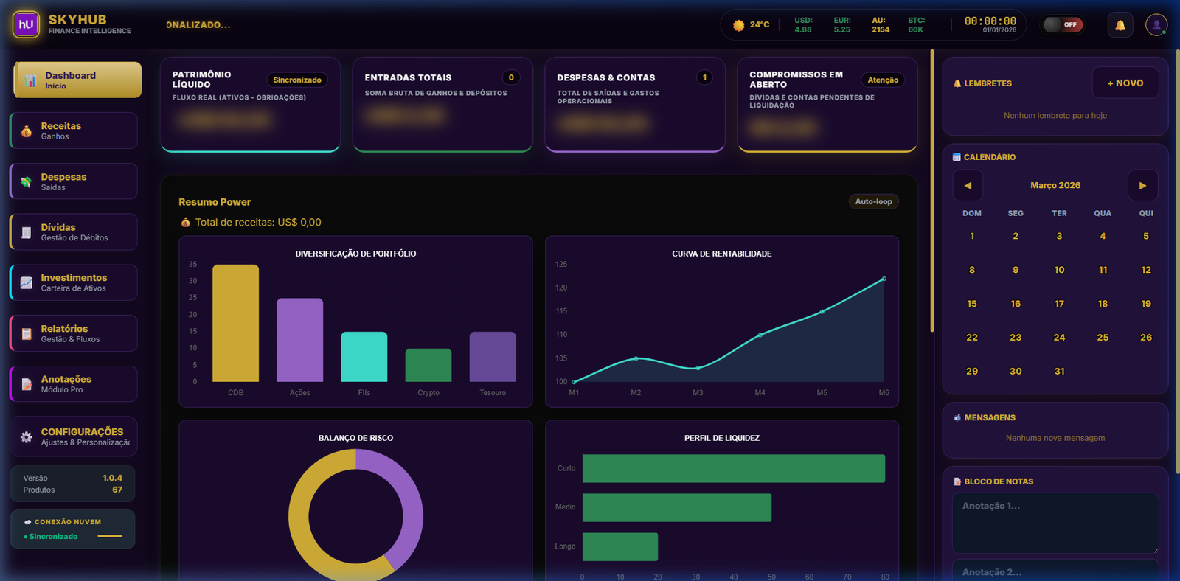Open the user profile avatar

pyautogui.click(x=1156, y=25)
